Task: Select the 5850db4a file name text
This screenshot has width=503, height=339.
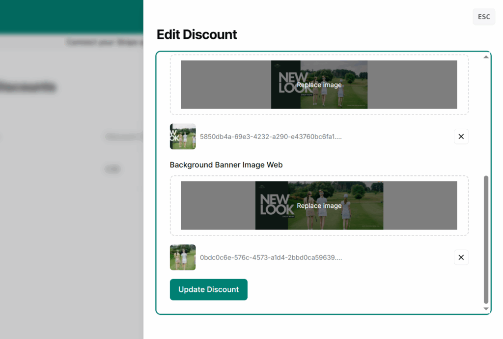Action: pos(271,137)
